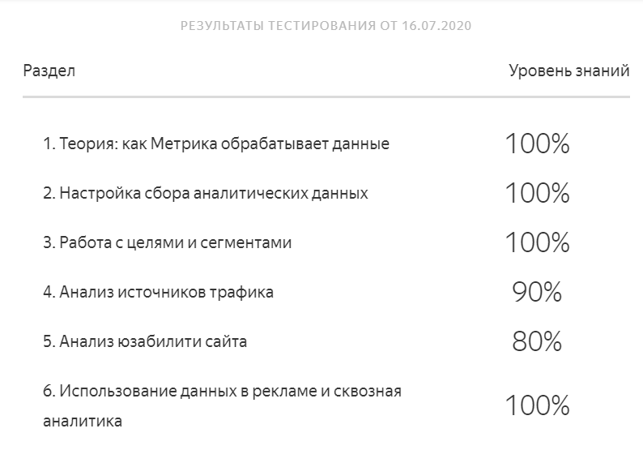Screen dimensions: 643x450
Task: Click the word 'аналитика' on section six's second line
Action: coord(83,422)
